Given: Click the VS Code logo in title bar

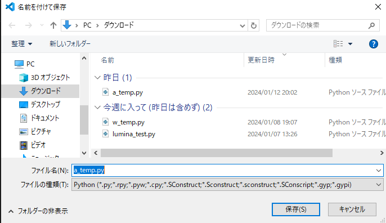Looking at the screenshot, I should [x=10, y=7].
